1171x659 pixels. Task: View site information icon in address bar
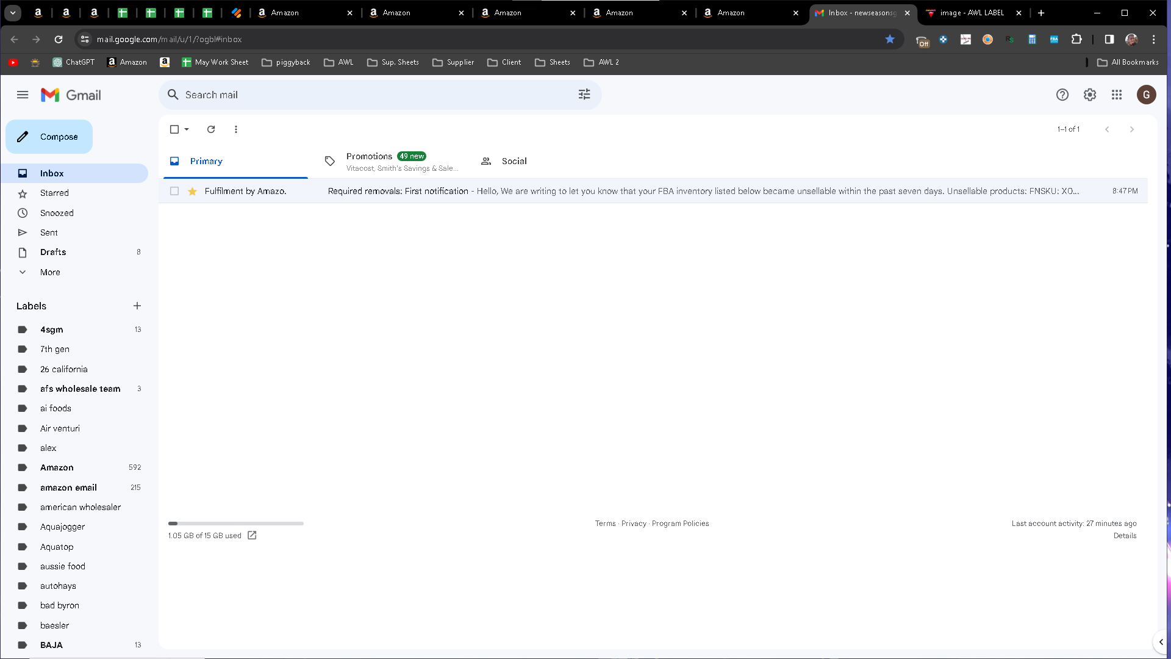click(x=85, y=39)
